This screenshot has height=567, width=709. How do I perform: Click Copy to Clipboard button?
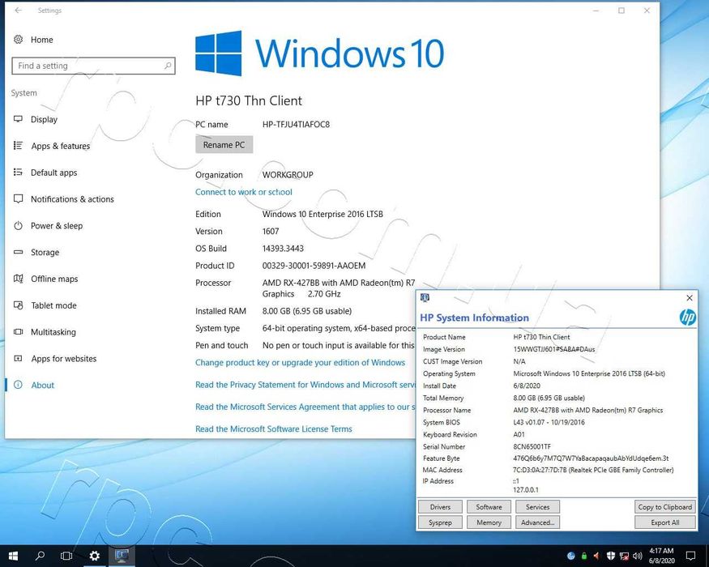tap(664, 507)
